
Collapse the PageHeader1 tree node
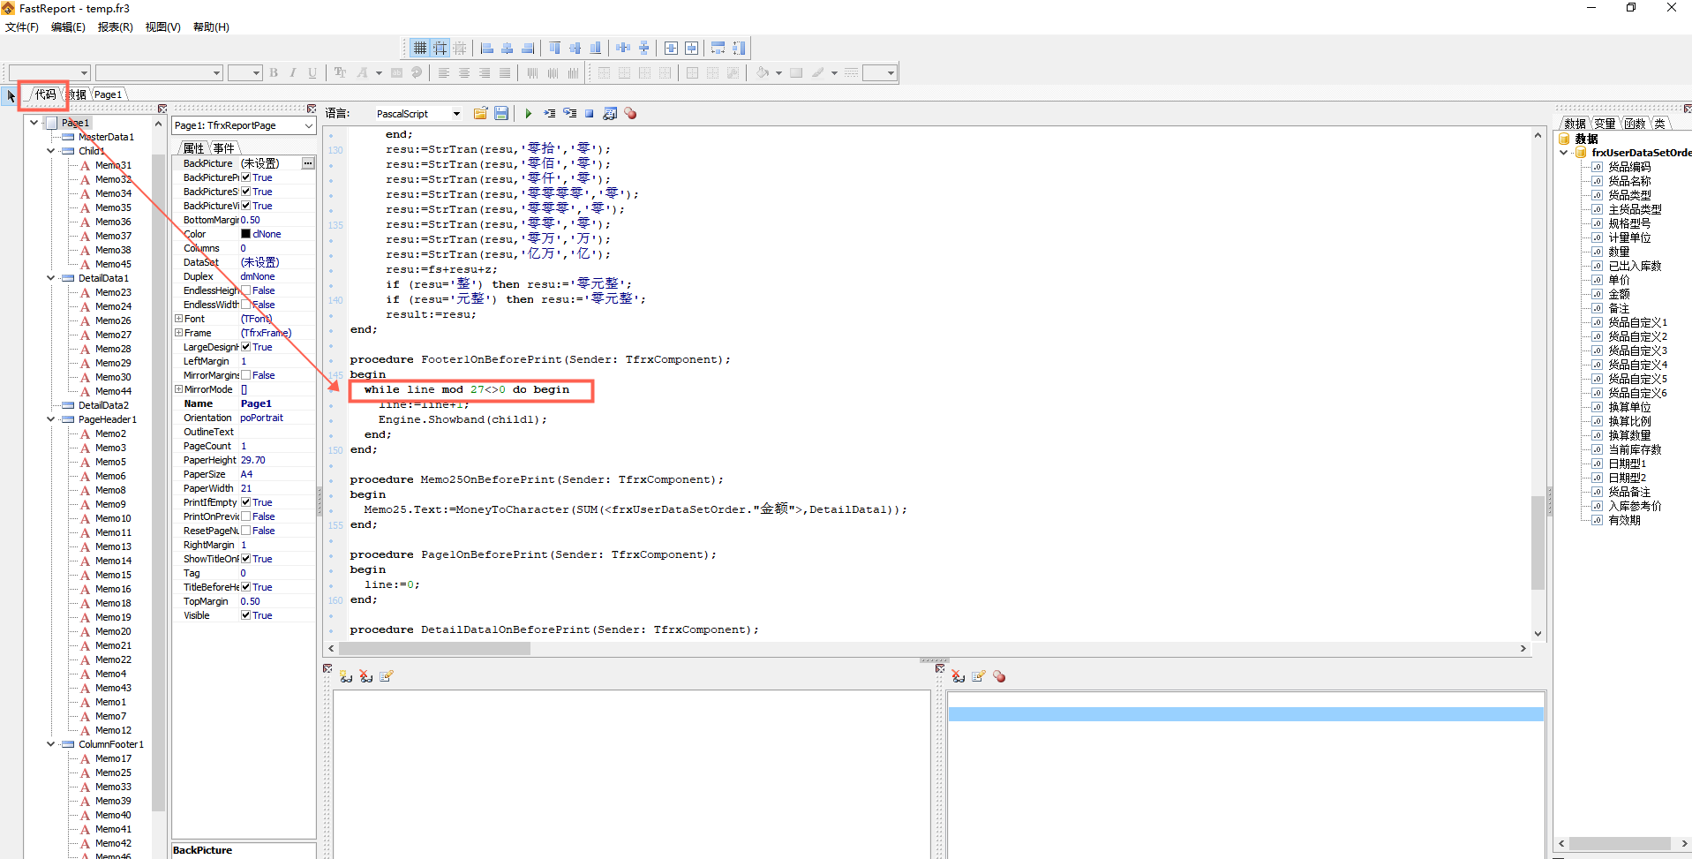(x=50, y=419)
